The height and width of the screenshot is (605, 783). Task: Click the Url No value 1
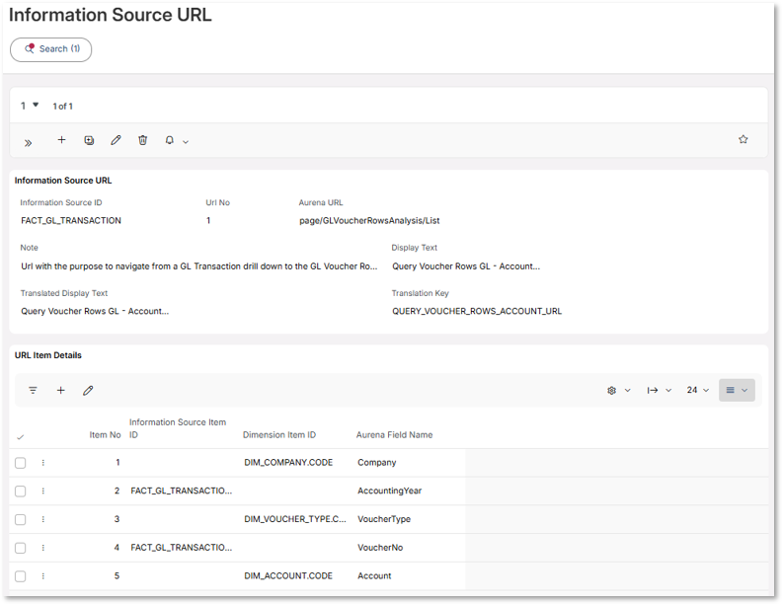[x=208, y=221]
